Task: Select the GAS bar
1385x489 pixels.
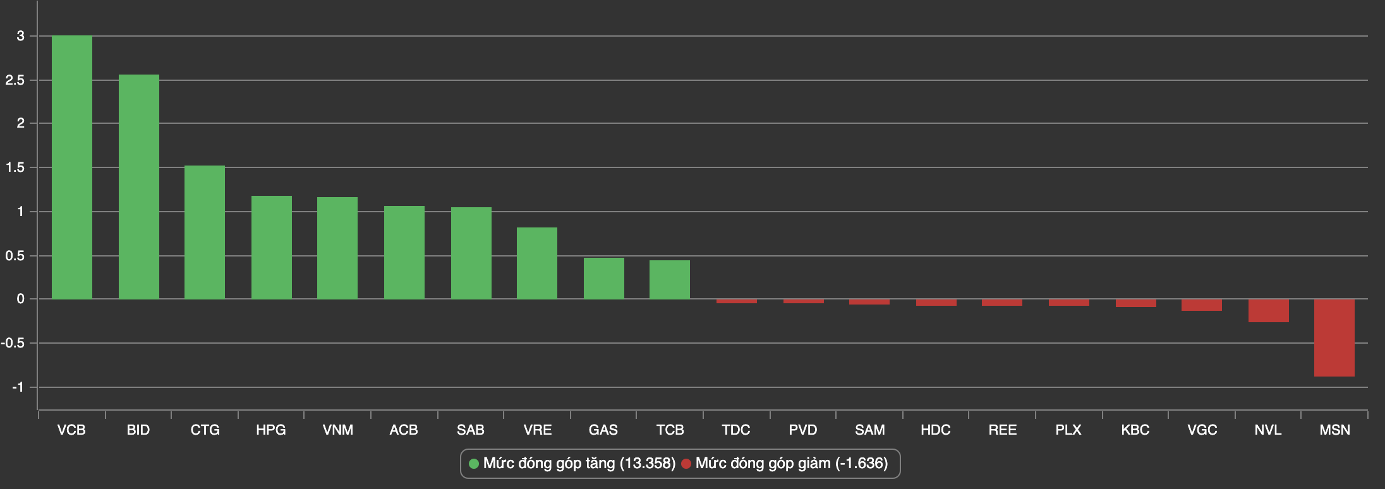Action: tap(604, 279)
